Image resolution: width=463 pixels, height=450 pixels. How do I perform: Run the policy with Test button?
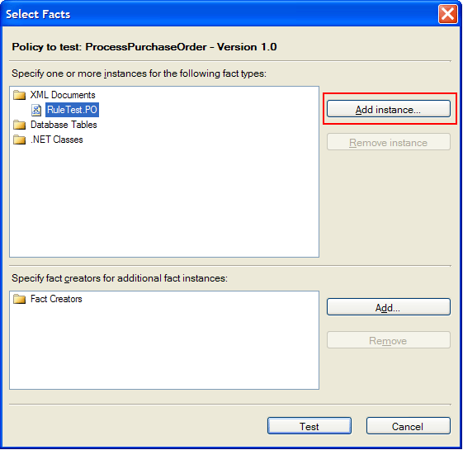[309, 426]
